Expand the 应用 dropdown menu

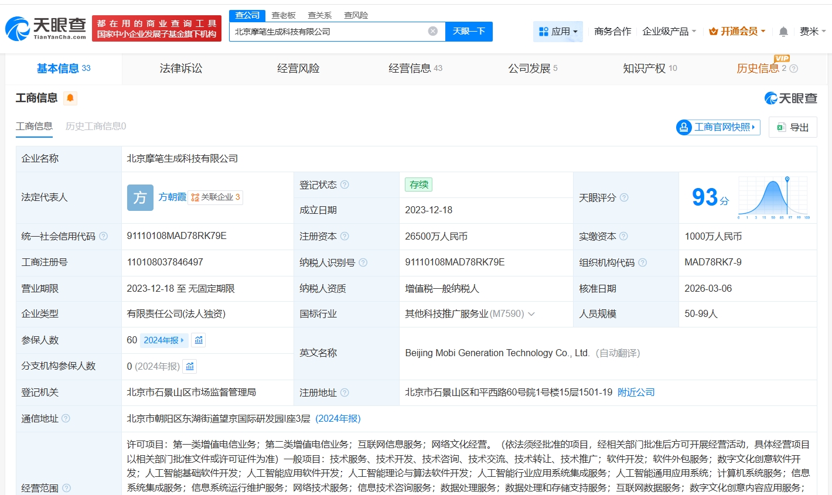558,32
